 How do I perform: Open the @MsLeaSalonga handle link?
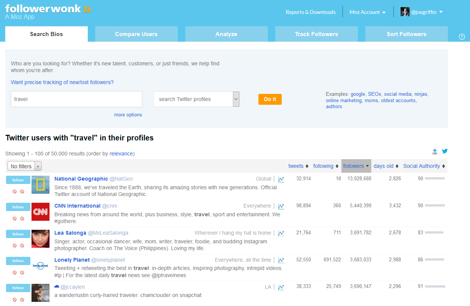(108, 233)
